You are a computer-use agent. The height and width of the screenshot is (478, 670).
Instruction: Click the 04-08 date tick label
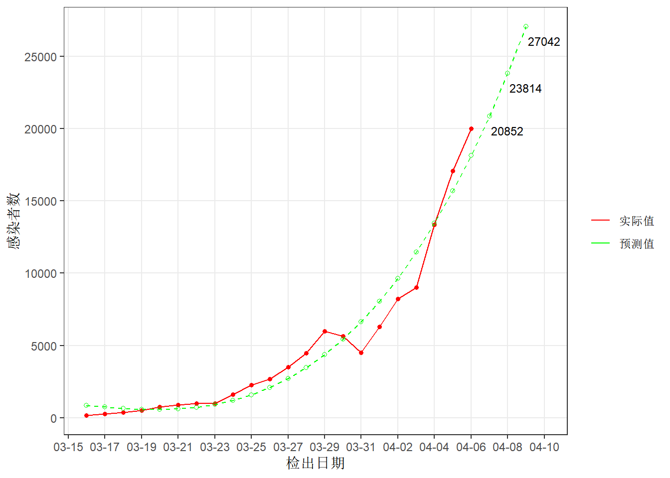507,447
